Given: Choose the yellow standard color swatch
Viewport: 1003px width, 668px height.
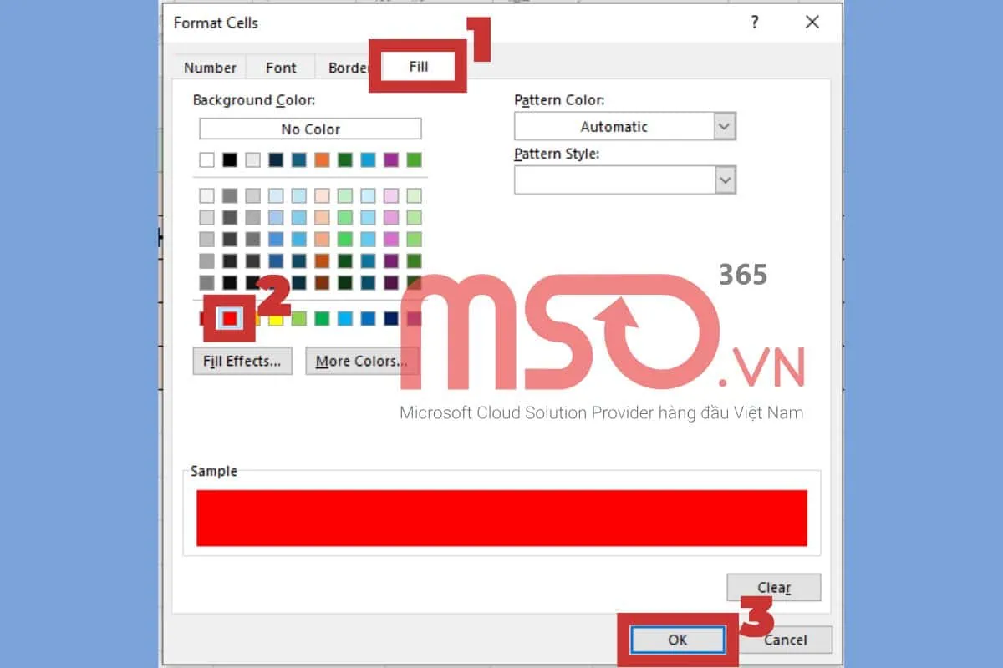Looking at the screenshot, I should point(276,318).
